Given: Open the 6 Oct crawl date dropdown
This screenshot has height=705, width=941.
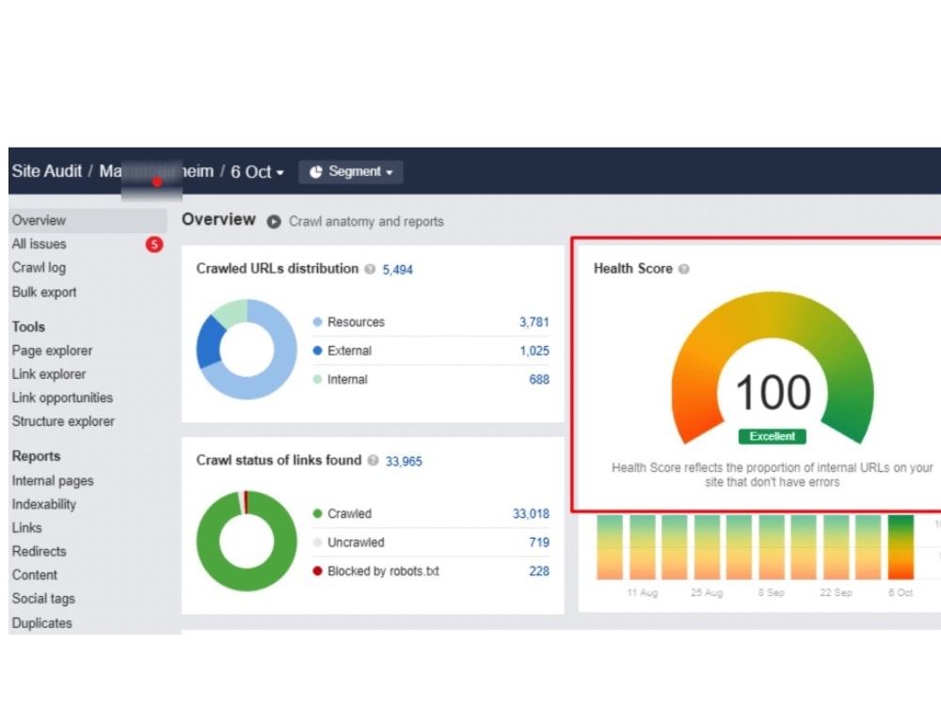Looking at the screenshot, I should 257,172.
